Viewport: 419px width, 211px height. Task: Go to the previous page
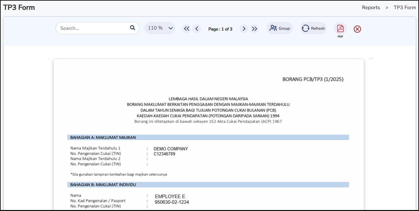(197, 29)
